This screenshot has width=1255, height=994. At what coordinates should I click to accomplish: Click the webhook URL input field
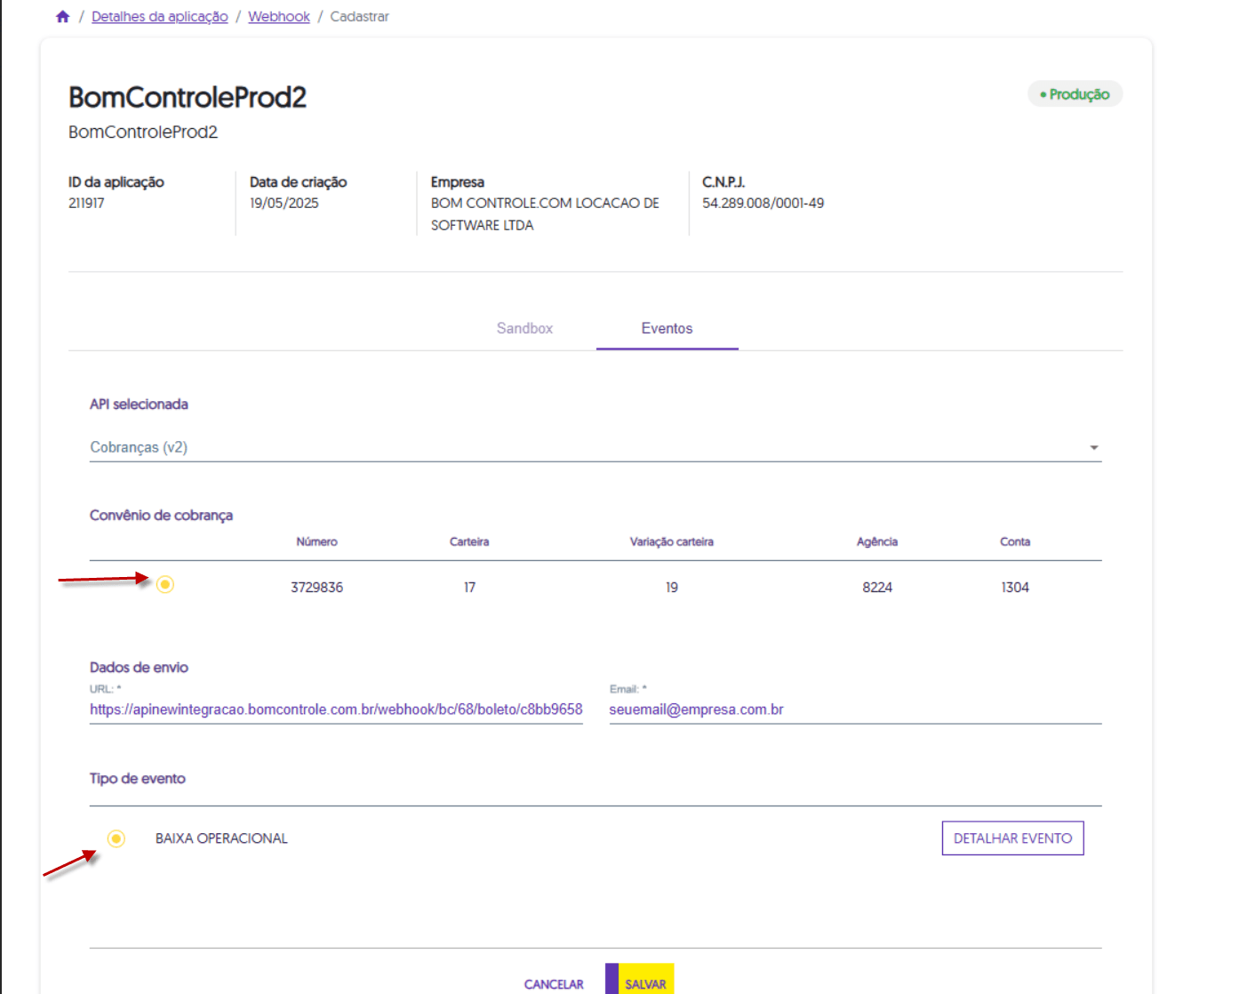pyautogui.click(x=336, y=709)
